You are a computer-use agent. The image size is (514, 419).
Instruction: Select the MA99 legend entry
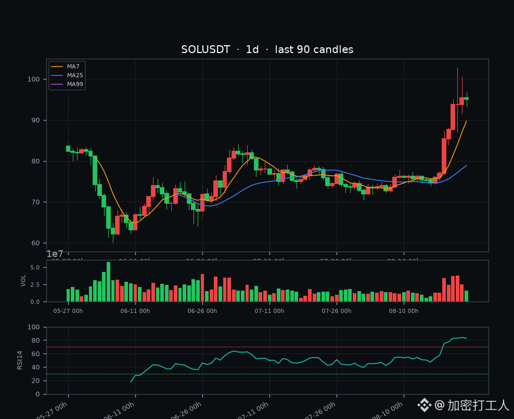click(x=67, y=84)
